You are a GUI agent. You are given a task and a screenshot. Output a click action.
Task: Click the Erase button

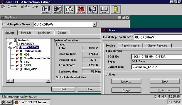point(126,90)
